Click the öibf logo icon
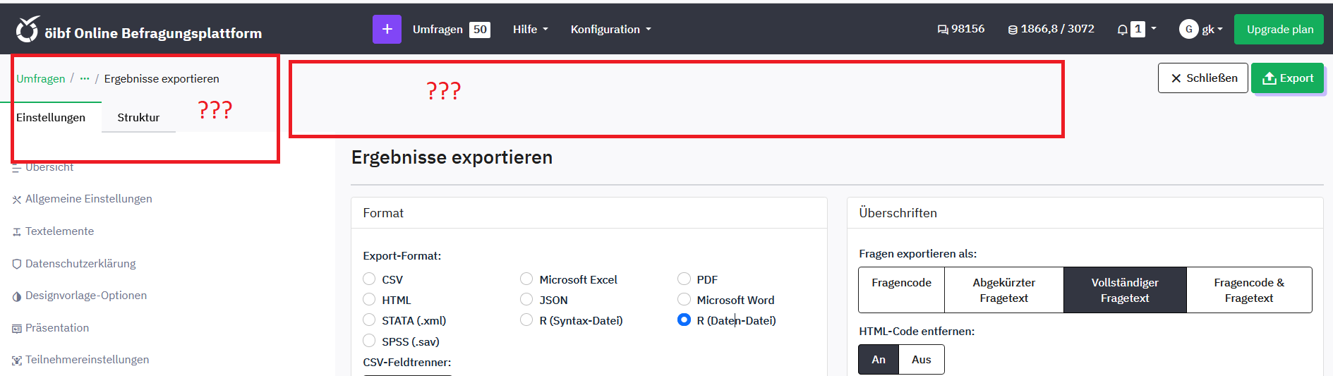 [28, 30]
